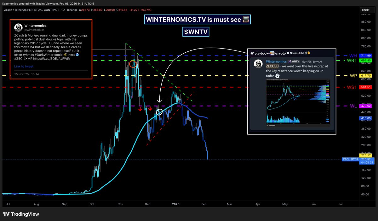Click the TradingView logo at bottom left
This screenshot has width=378, height=221.
pyautogui.click(x=21, y=214)
